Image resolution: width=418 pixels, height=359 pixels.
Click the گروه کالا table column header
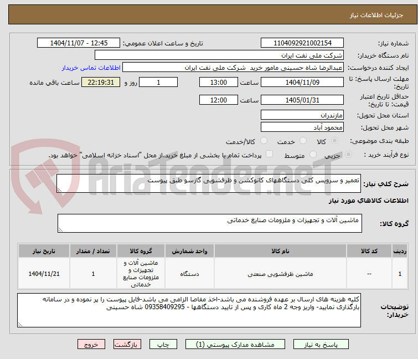(141, 251)
